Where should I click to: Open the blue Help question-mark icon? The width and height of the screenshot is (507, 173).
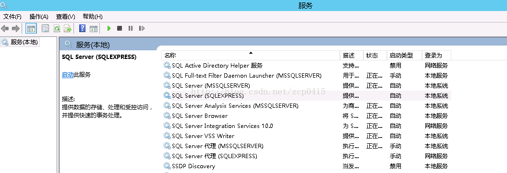coord(83,28)
